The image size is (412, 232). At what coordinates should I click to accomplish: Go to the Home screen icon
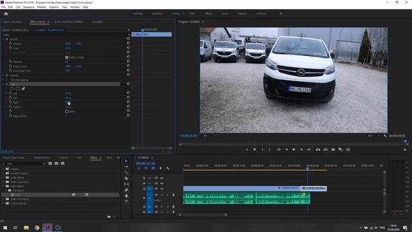coord(6,14)
